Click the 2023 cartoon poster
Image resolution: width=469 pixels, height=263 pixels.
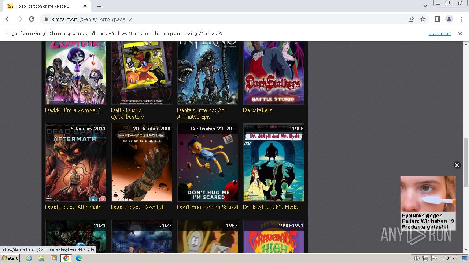(142, 236)
